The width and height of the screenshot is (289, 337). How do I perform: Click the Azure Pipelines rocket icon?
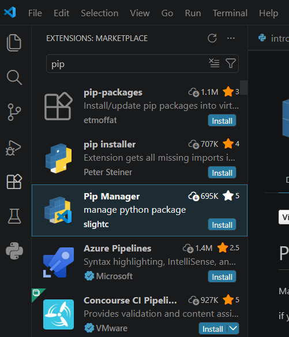pyautogui.click(x=58, y=262)
